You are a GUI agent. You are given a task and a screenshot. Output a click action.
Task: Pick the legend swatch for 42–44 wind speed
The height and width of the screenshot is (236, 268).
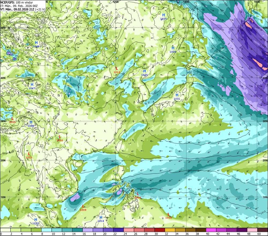pyautogui.click(x=221, y=230)
